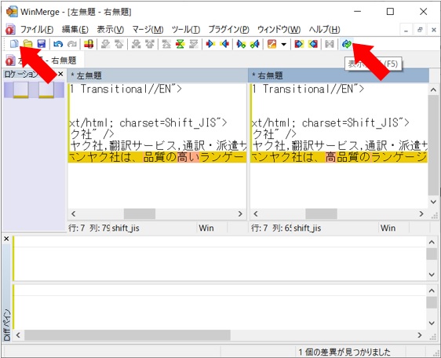Open the マージ(M) menu
The image size is (441, 358).
click(x=148, y=29)
